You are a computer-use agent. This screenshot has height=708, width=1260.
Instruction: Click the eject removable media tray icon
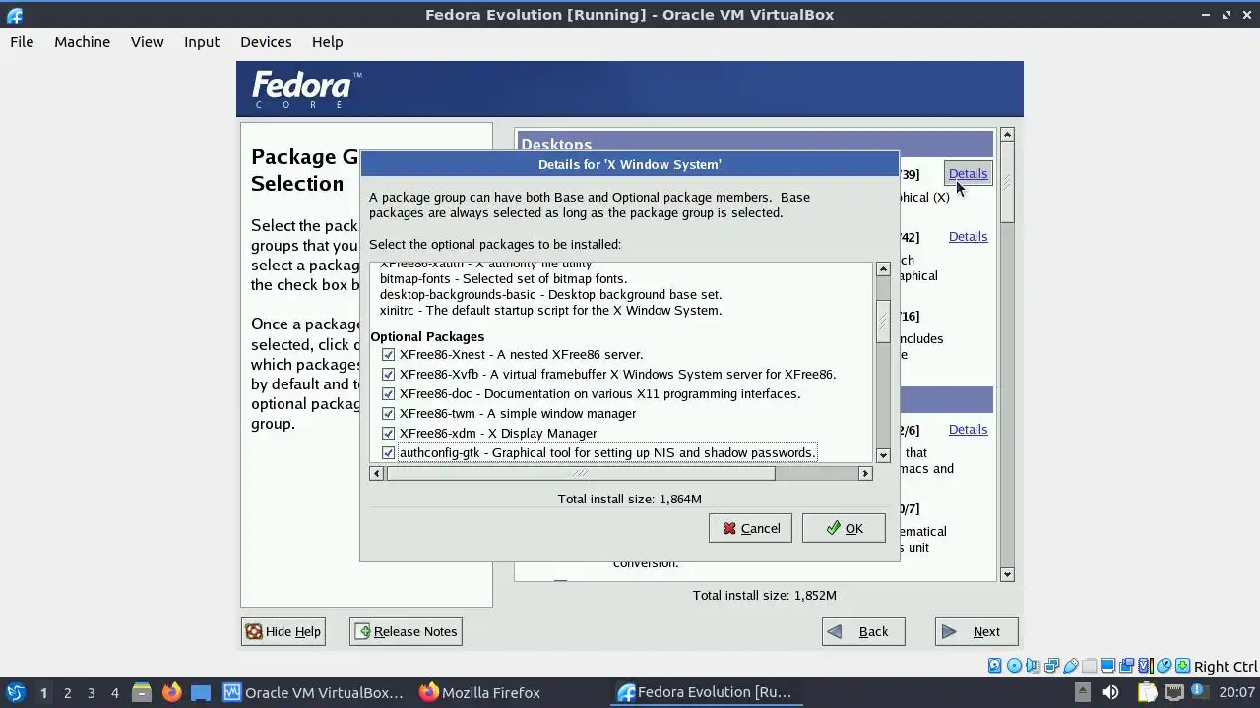point(1083,692)
